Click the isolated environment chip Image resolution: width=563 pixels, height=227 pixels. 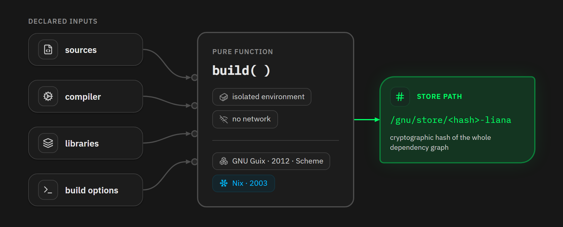(x=262, y=97)
